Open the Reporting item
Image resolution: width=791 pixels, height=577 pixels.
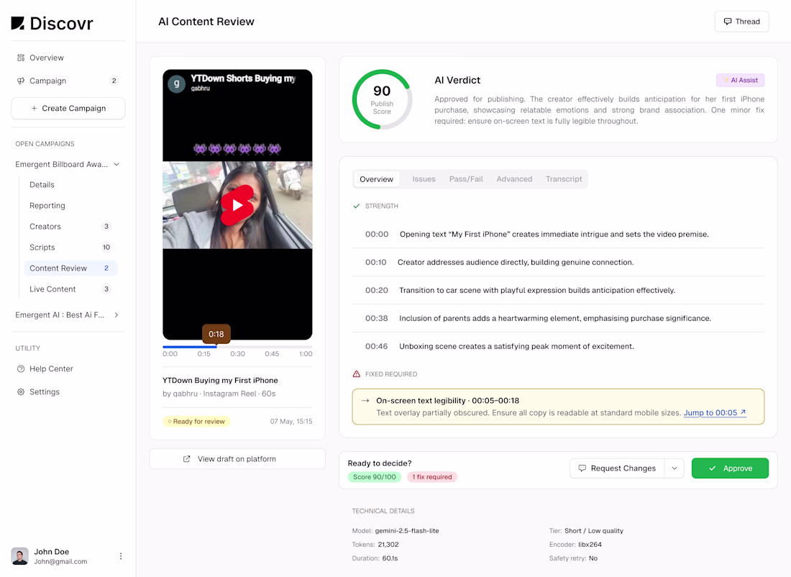click(47, 206)
